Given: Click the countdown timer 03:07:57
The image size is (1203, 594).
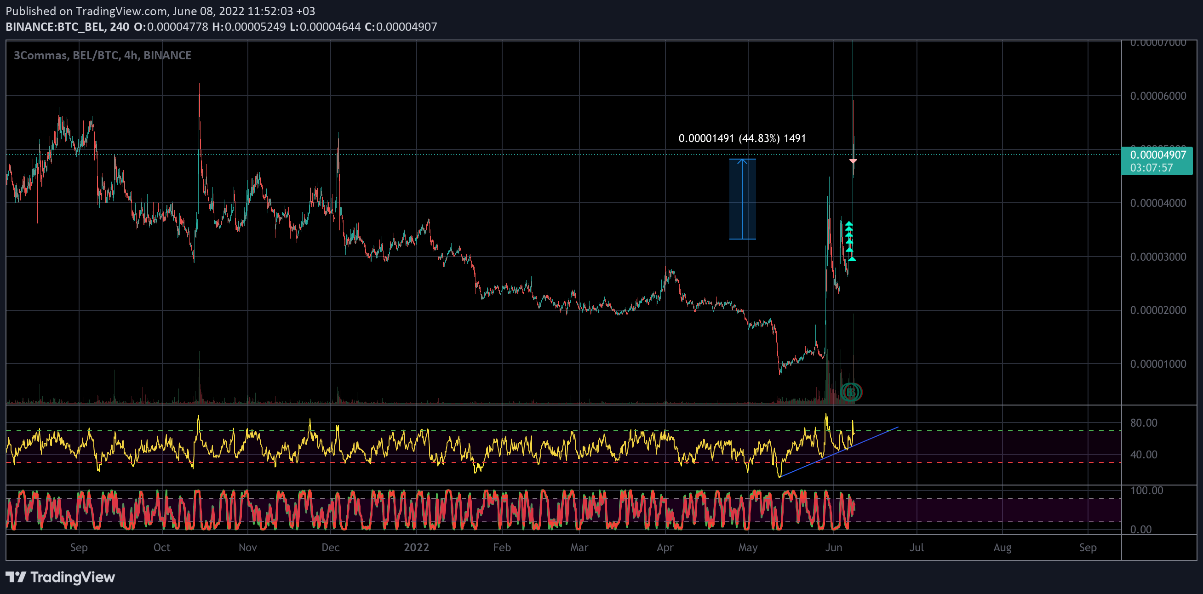Looking at the screenshot, I should click(1151, 168).
